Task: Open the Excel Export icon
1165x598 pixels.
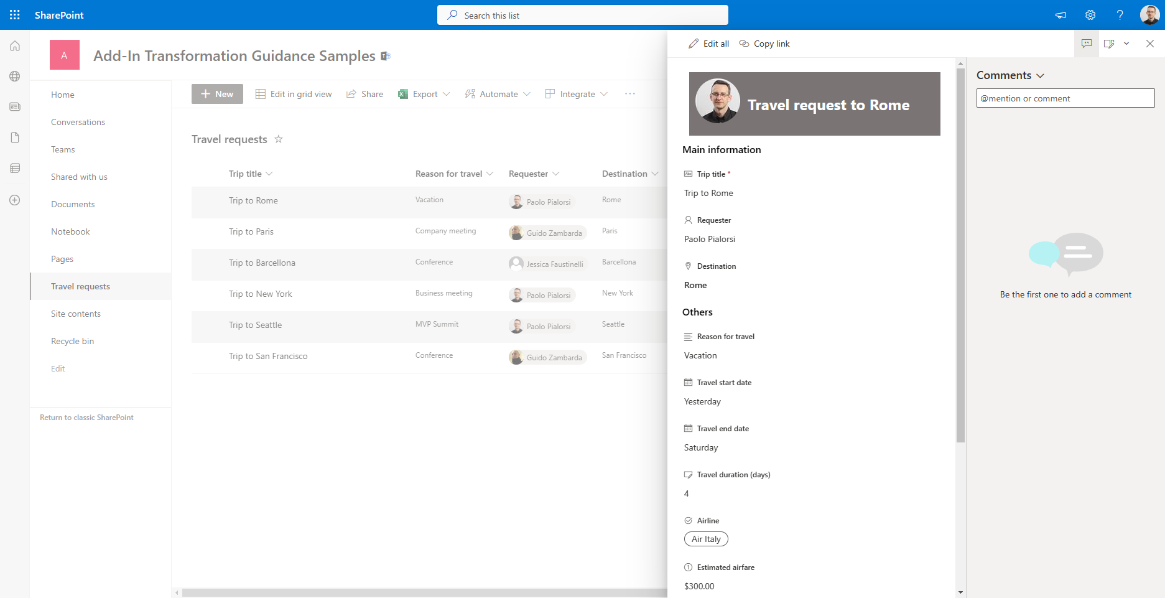Action: pos(403,93)
